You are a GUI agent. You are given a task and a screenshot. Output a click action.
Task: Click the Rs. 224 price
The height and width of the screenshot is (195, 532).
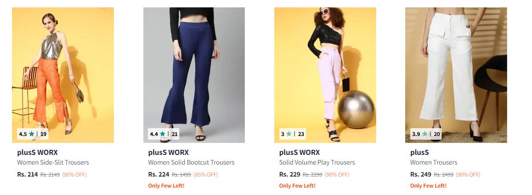159,175
